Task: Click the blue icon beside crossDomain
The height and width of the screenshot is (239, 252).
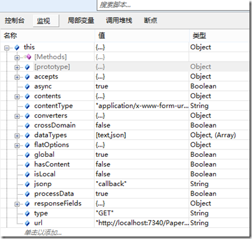Action: pyautogui.click(x=27, y=126)
